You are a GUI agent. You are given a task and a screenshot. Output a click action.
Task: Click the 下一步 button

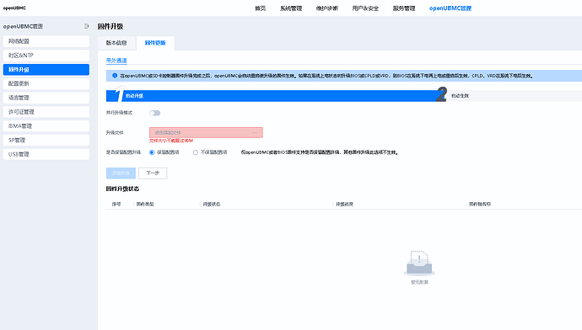pos(153,173)
